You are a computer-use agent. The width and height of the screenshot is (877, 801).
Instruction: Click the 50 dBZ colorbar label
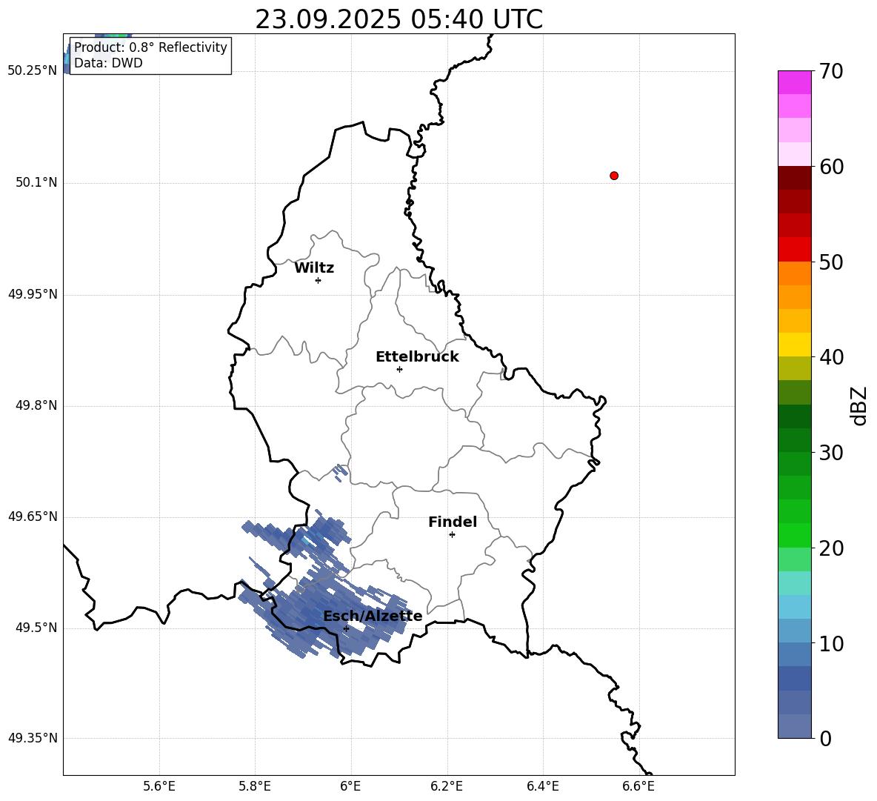pyautogui.click(x=831, y=262)
